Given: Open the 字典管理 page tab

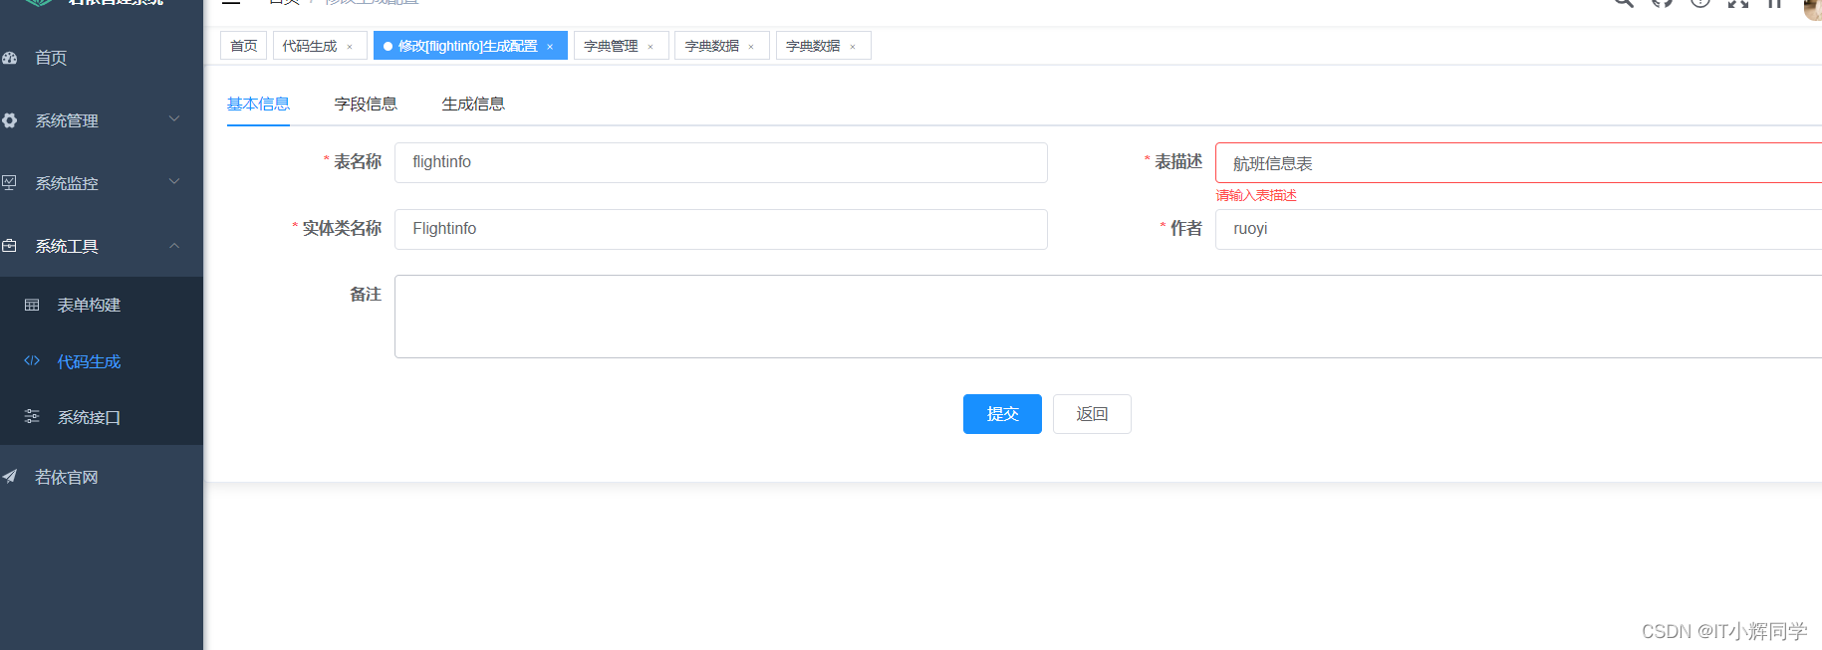Looking at the screenshot, I should pyautogui.click(x=622, y=46).
